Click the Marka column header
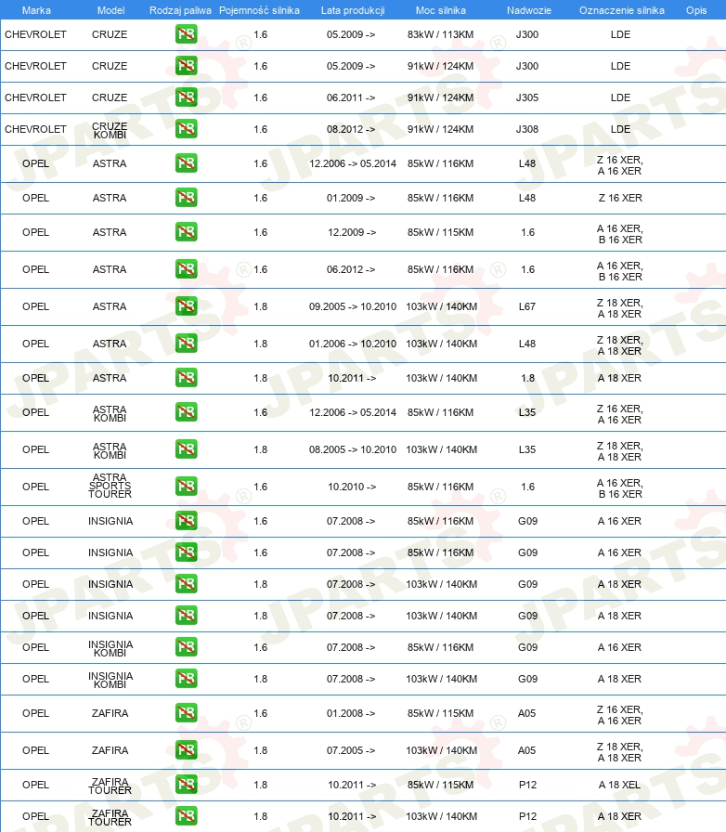Image resolution: width=726 pixels, height=832 pixels. click(x=36, y=10)
